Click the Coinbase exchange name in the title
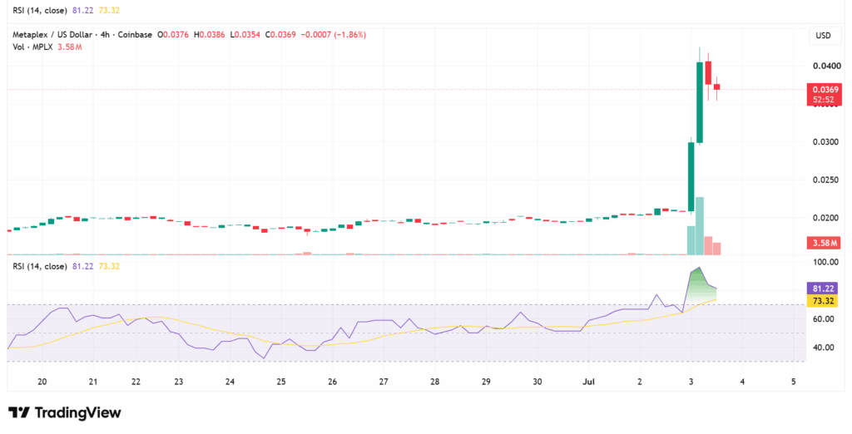This screenshot has height=434, width=852. click(136, 35)
